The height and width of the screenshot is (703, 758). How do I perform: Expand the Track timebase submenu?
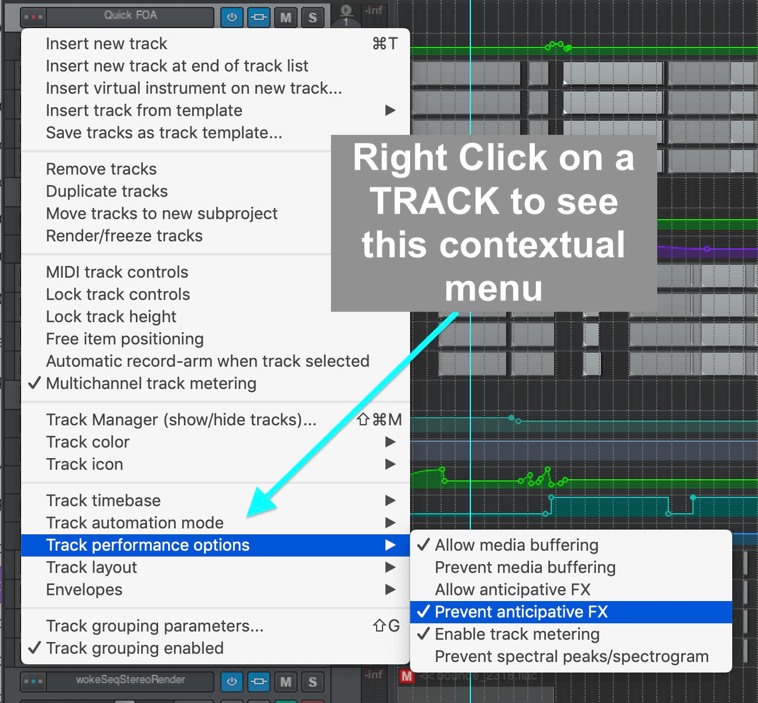[216, 500]
